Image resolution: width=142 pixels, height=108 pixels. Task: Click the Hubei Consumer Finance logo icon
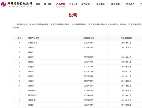tap(3, 4)
